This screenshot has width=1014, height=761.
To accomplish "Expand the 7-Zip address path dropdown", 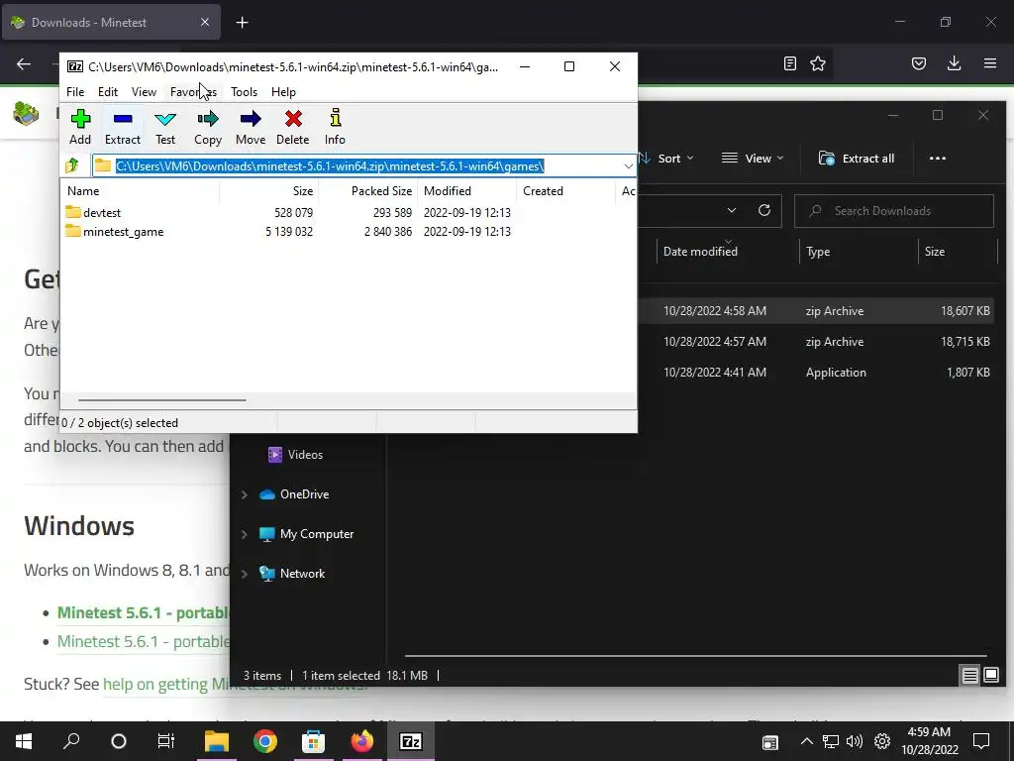I will pos(628,166).
